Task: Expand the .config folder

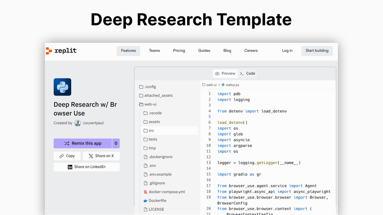Action: 150,87
